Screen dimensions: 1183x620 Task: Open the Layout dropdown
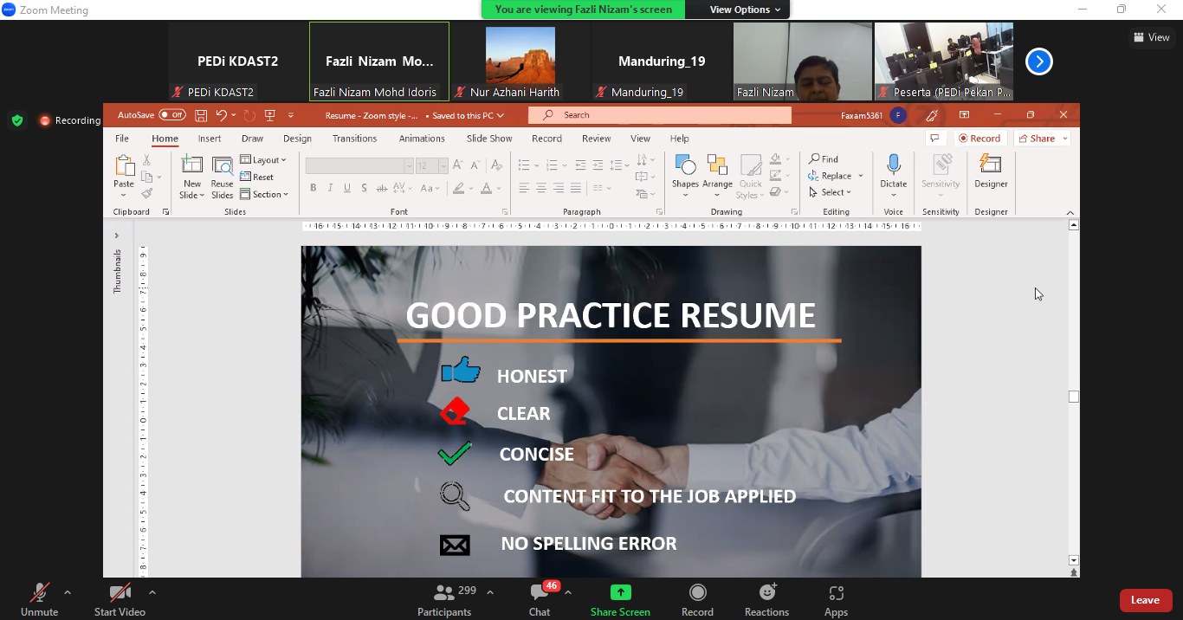(263, 160)
